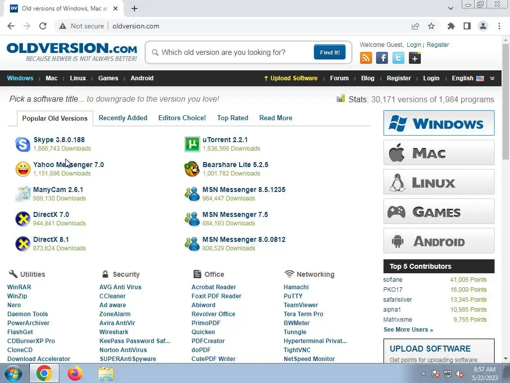This screenshot has height=383, width=510.
Task: Select the English language option
Action: 468,78
